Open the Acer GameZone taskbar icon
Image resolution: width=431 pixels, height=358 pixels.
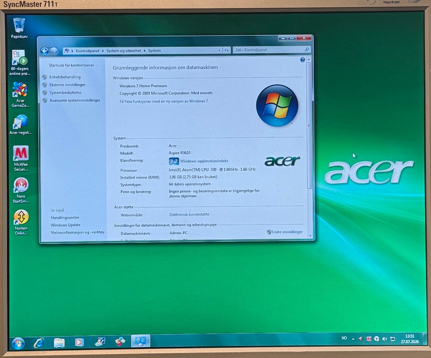click(x=120, y=341)
